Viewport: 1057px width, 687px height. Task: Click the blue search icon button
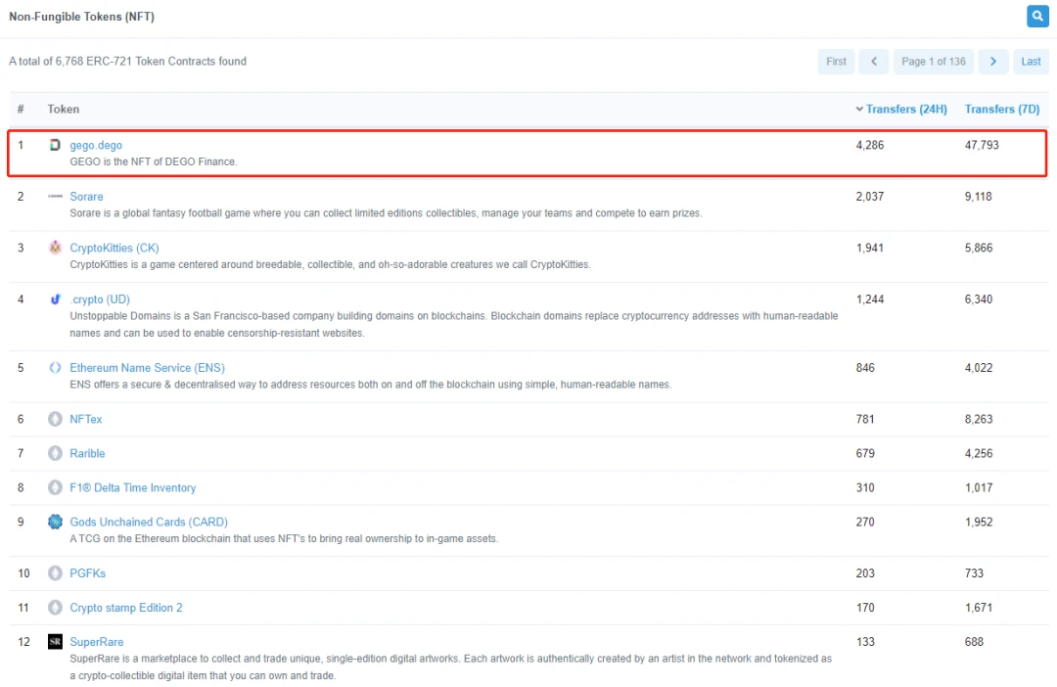click(1036, 17)
